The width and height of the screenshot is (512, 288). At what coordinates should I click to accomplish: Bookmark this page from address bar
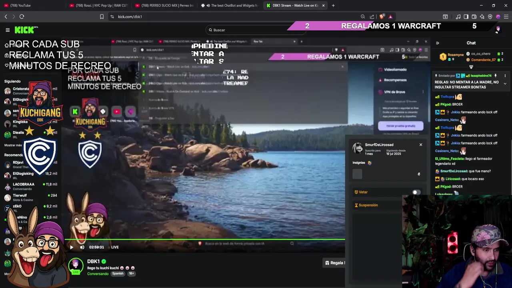[102, 16]
